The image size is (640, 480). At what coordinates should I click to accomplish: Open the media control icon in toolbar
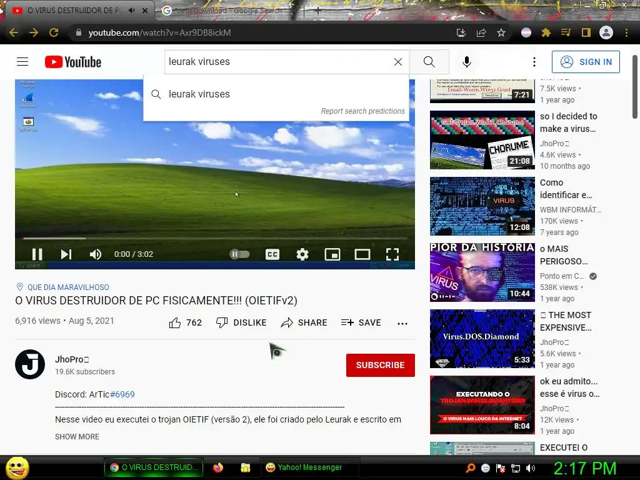coord(566,32)
